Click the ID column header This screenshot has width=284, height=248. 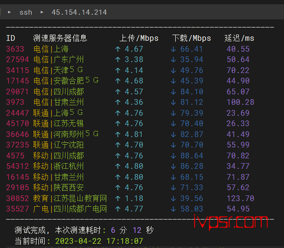[x=11, y=38]
